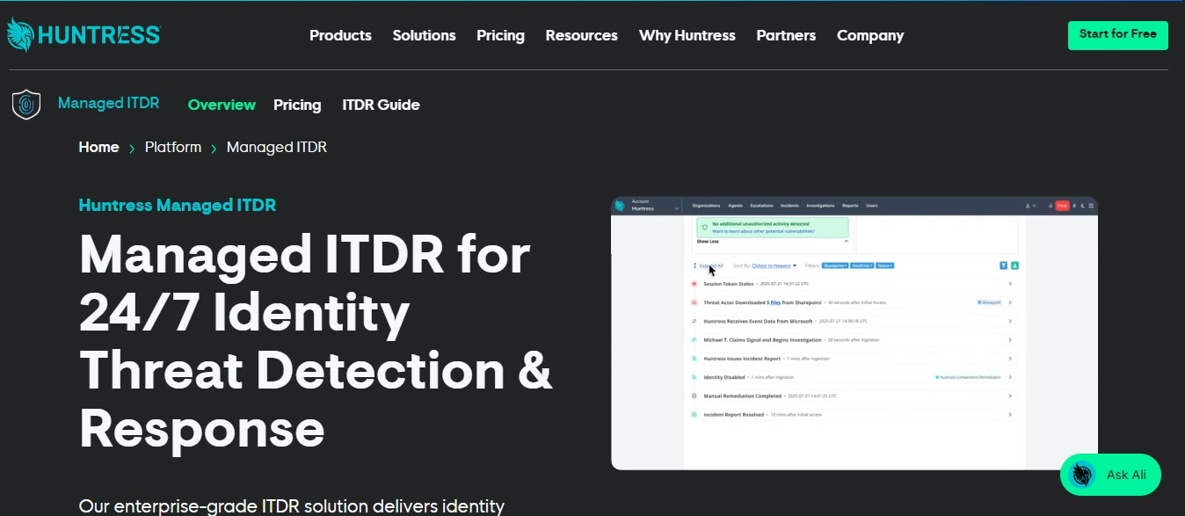Open the ITDR Guide tab
This screenshot has width=1185, height=516.
click(381, 105)
